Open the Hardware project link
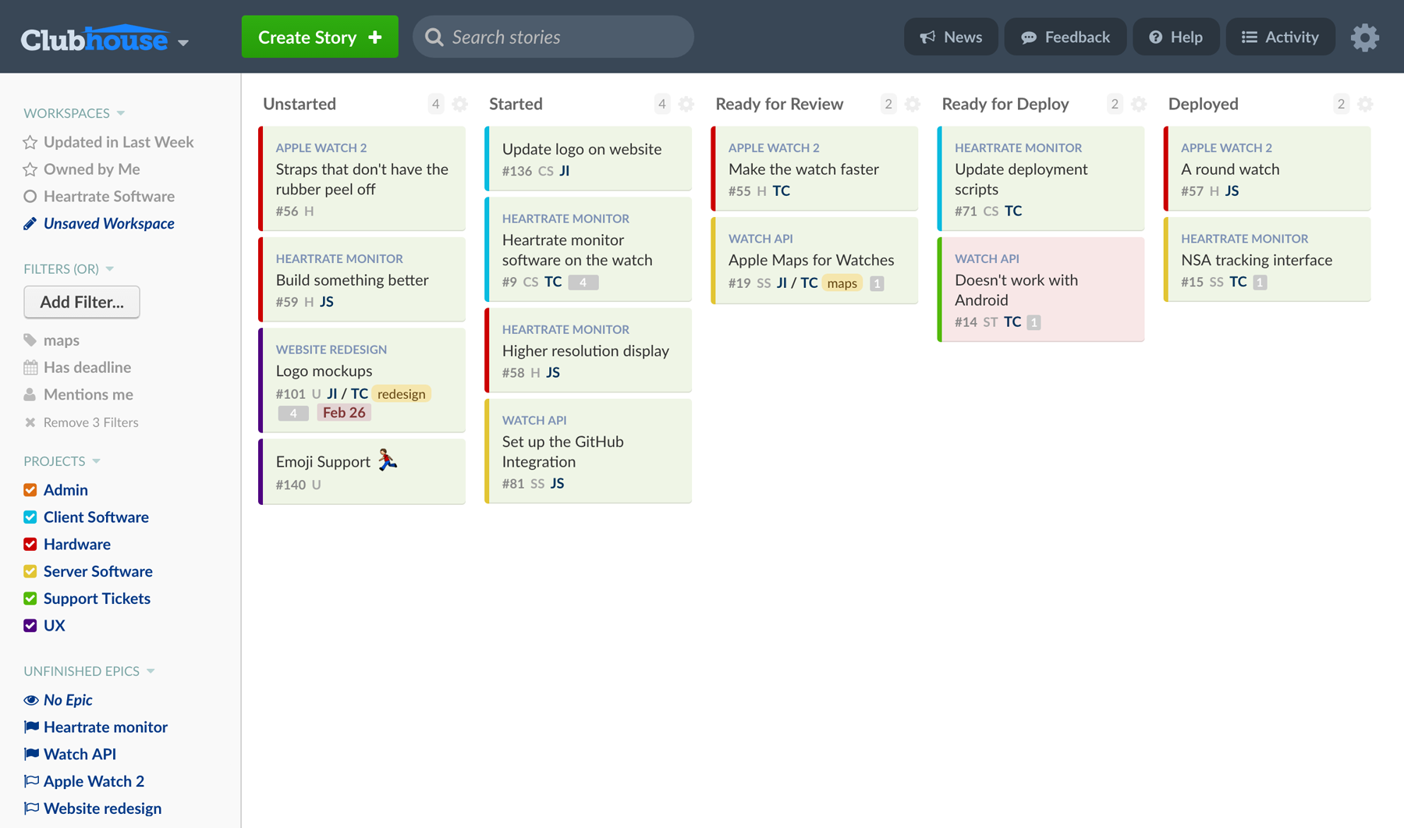Screen dimensions: 1404x828 tap(77, 545)
